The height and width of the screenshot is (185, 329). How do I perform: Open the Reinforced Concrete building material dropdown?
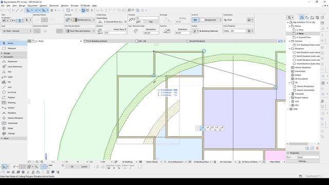click(x=84, y=20)
